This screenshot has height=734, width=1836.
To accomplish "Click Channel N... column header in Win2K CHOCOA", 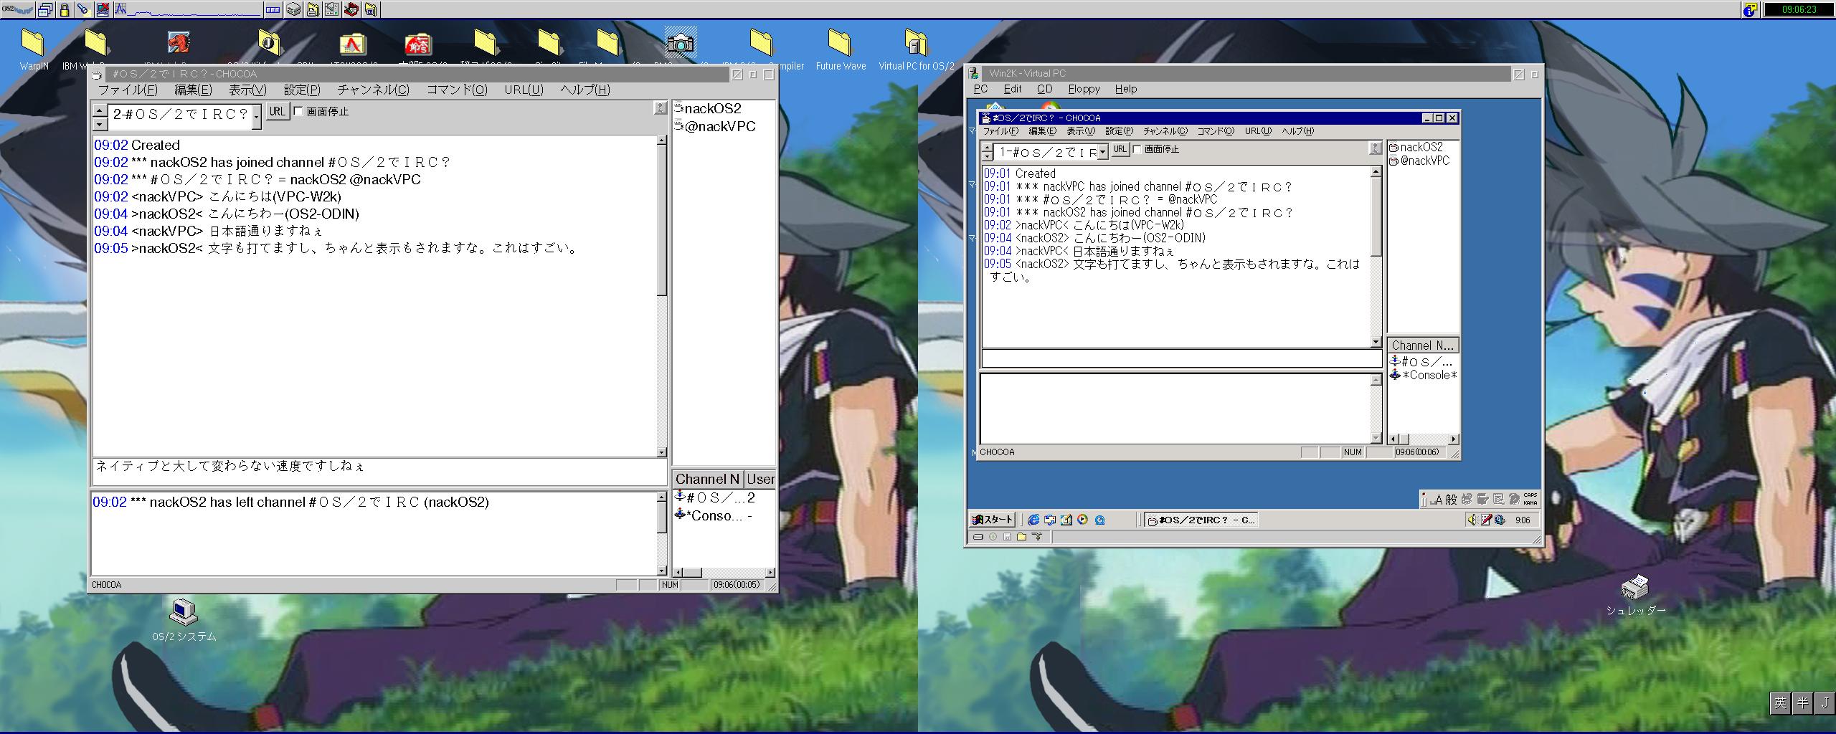I will (1422, 345).
